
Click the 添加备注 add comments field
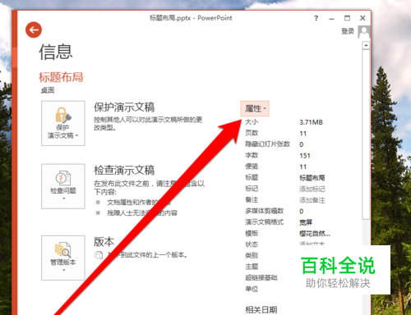[x=312, y=200]
